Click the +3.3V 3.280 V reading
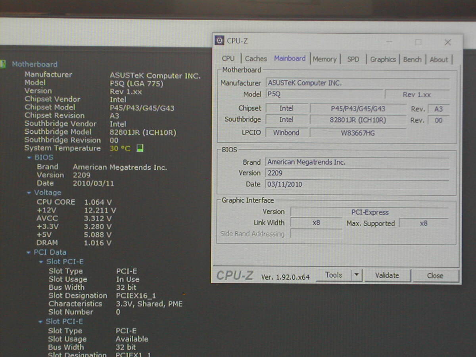The height and width of the screenshot is (357, 476). [98, 227]
